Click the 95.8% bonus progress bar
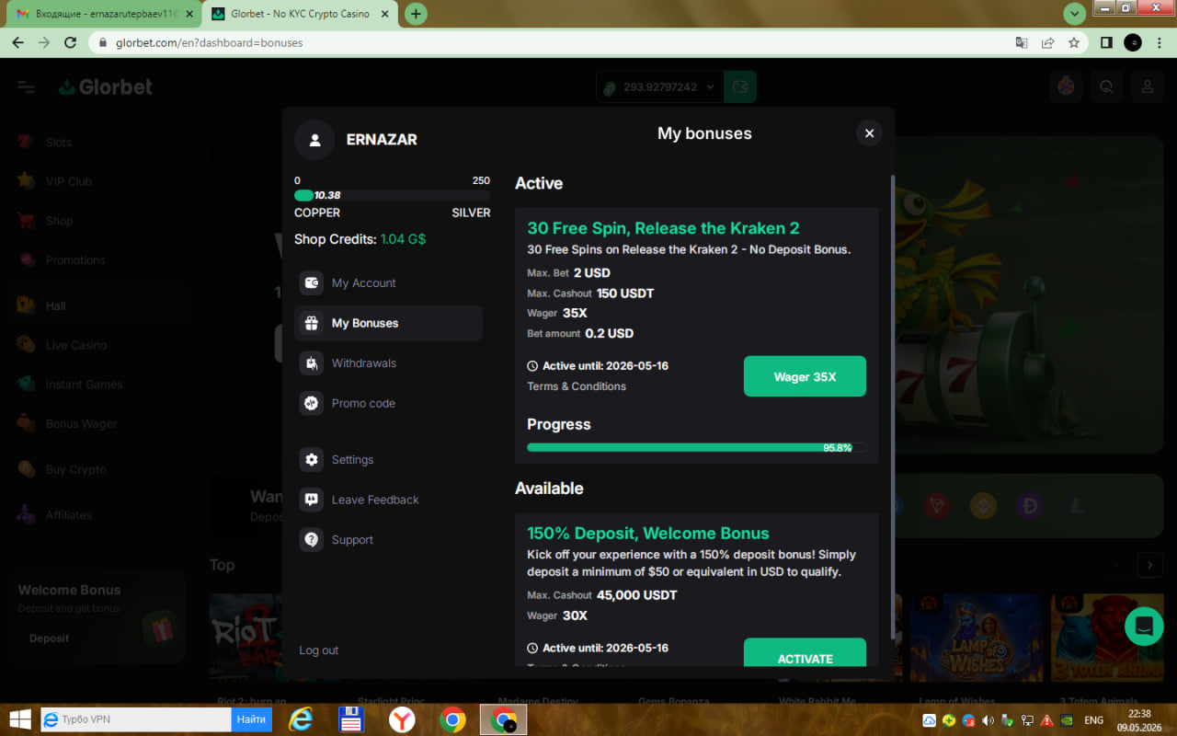Image resolution: width=1177 pixels, height=736 pixels. [696, 448]
